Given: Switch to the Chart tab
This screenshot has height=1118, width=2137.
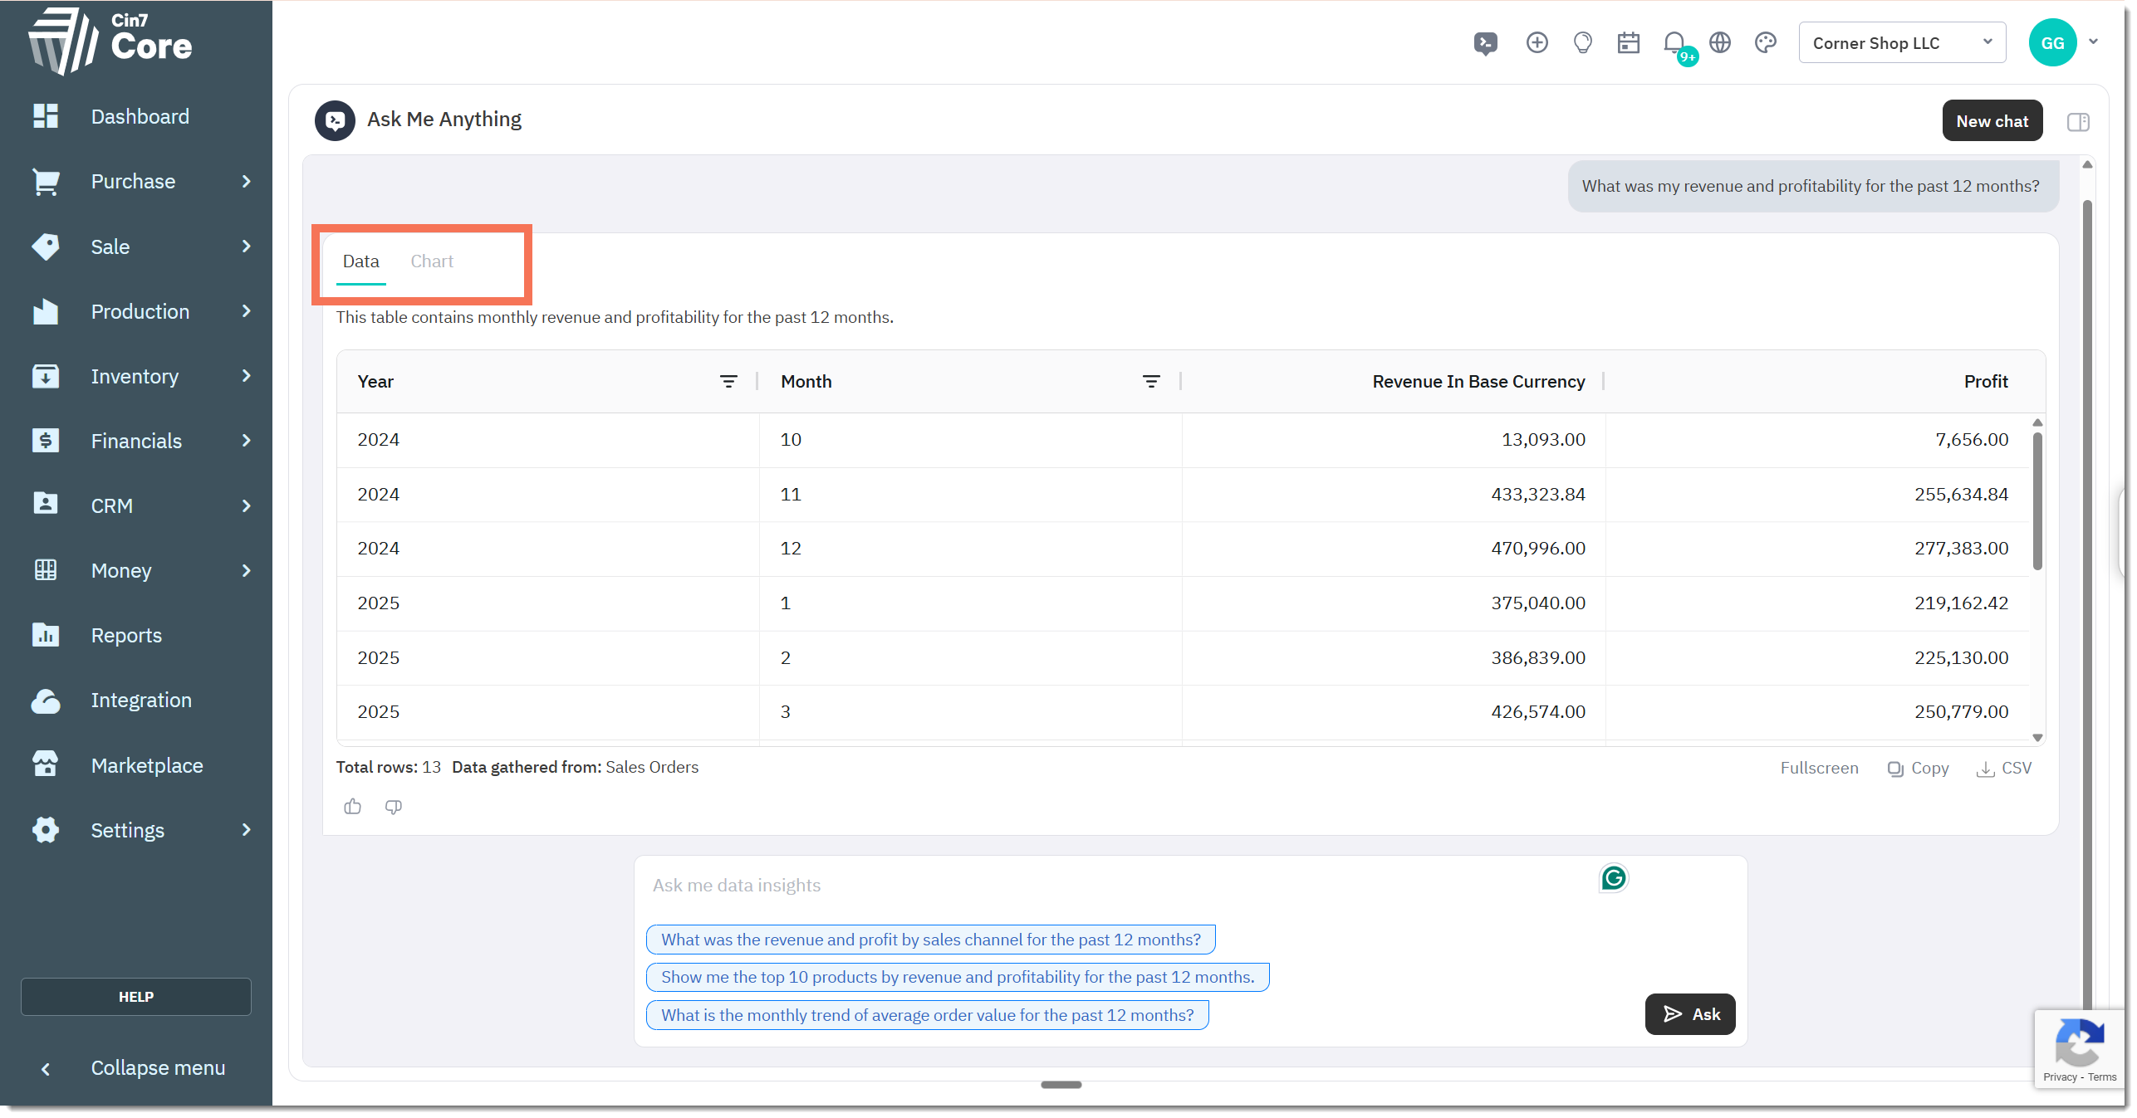Looking at the screenshot, I should [431, 261].
